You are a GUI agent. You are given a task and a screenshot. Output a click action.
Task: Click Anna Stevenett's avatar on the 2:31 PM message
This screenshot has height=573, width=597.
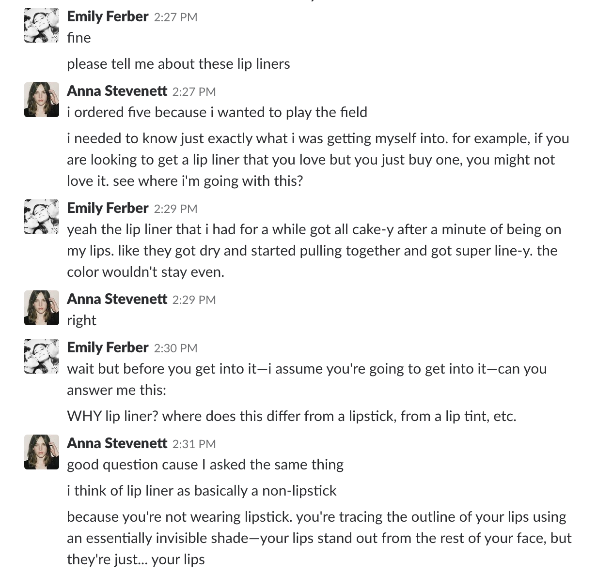point(42,452)
